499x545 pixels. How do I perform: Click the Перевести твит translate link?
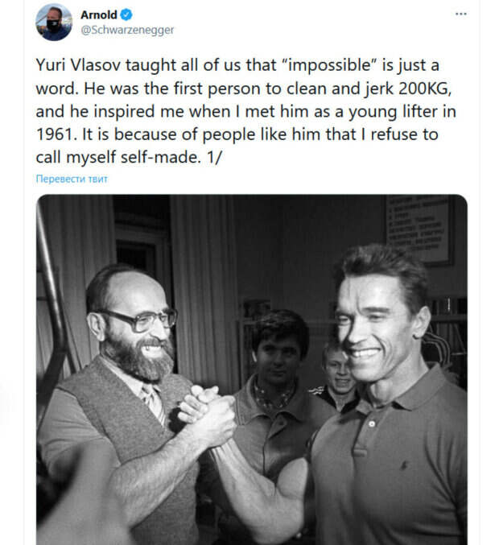[x=72, y=179]
